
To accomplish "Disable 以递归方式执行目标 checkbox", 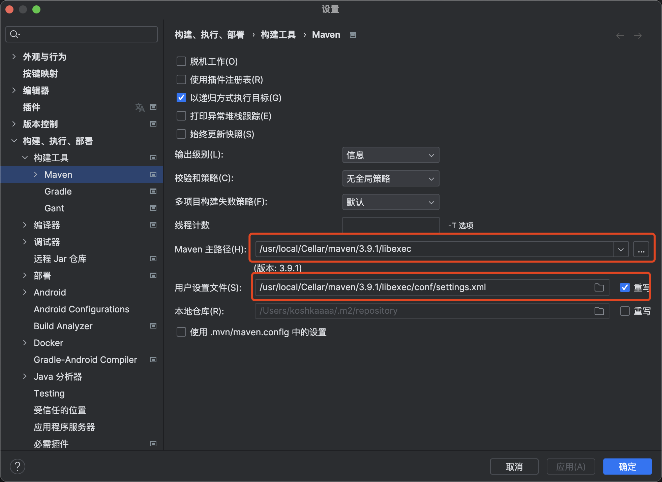I will coord(181,98).
